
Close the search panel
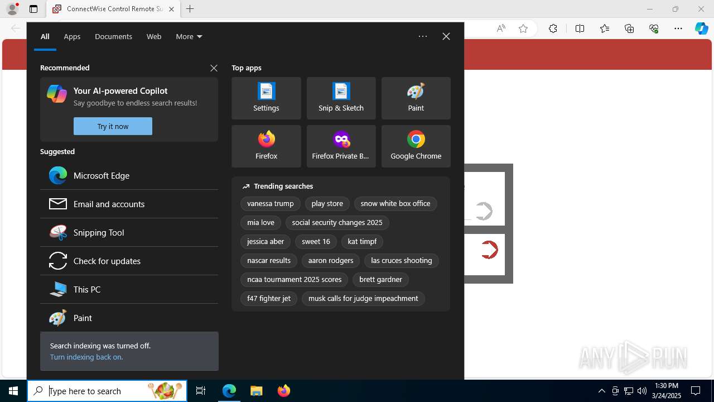pyautogui.click(x=446, y=36)
